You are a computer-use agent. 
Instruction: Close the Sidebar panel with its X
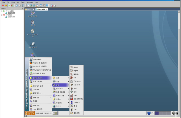click(22, 9)
